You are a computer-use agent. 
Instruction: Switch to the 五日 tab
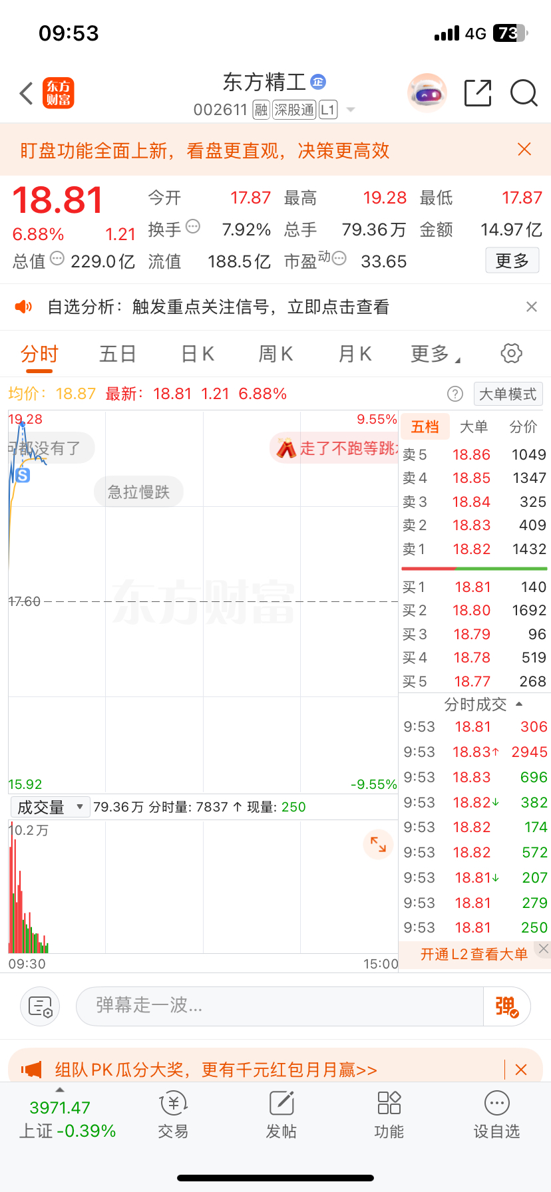tap(118, 354)
